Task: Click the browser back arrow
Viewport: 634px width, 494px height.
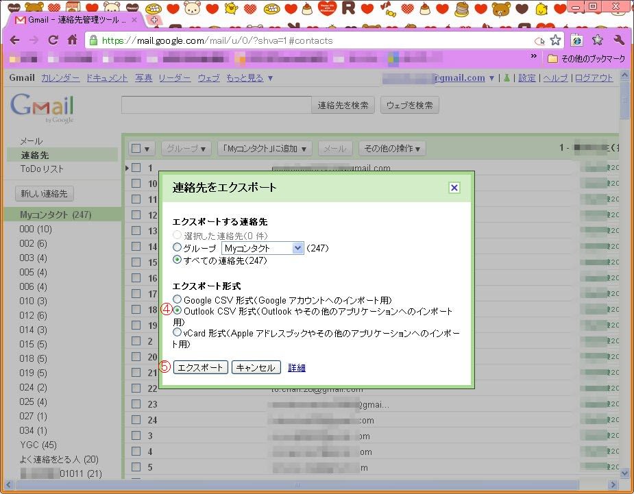Action: pyautogui.click(x=15, y=40)
